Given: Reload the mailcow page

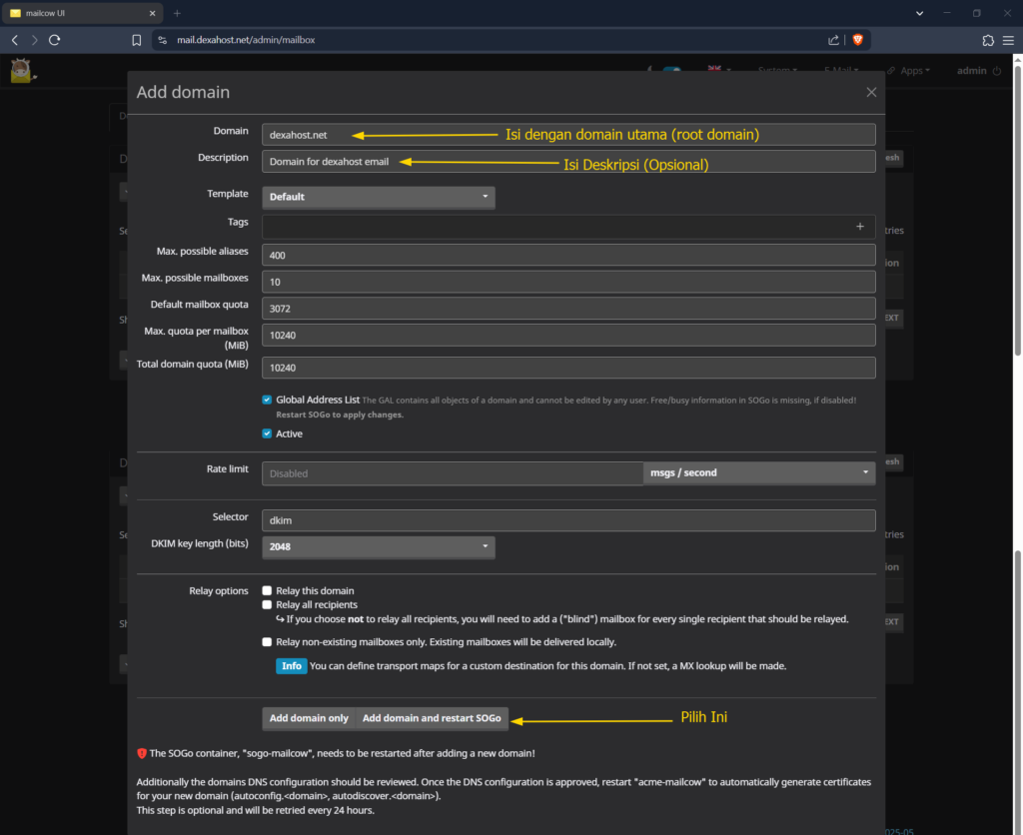Looking at the screenshot, I should (55, 40).
